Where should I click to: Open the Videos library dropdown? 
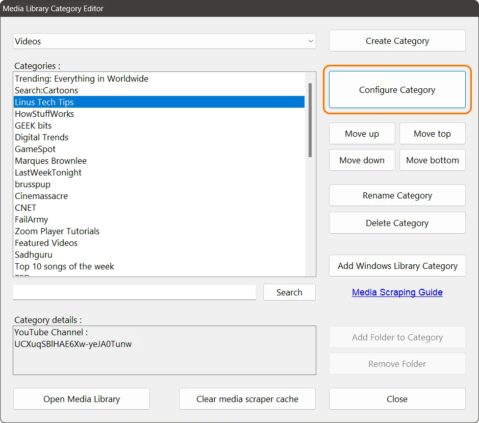click(164, 41)
